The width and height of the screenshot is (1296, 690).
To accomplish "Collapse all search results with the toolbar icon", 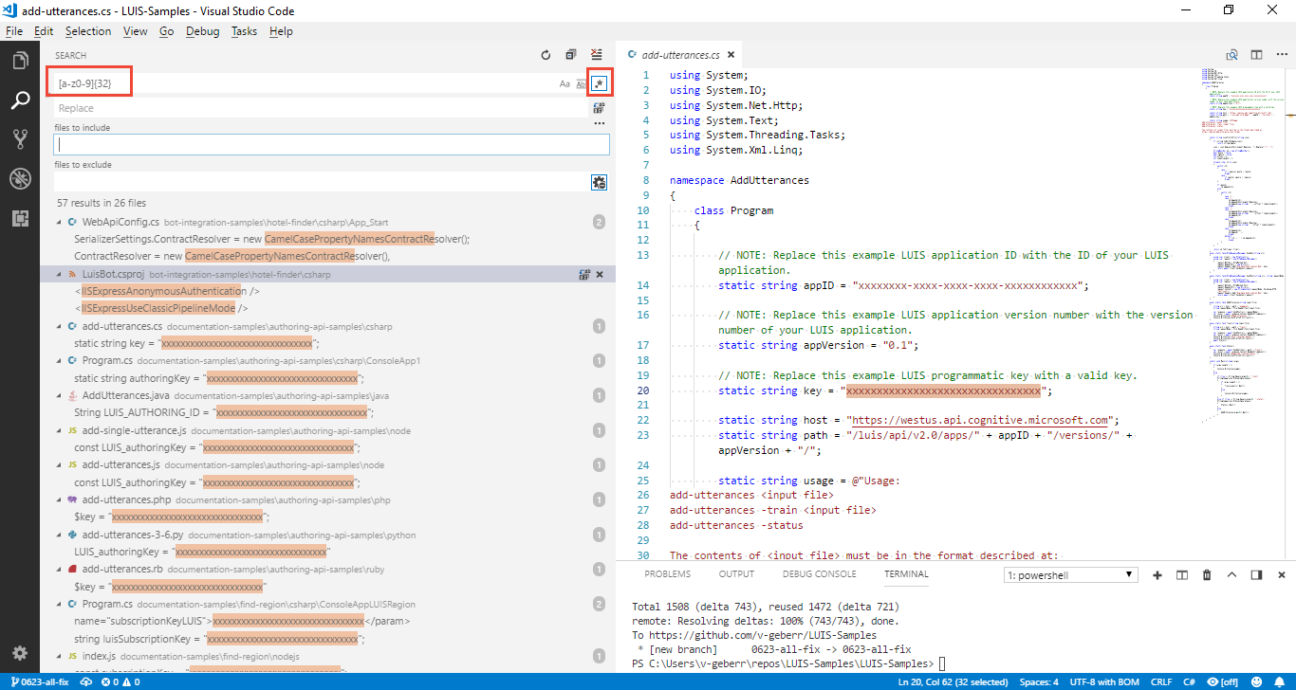I will pos(570,54).
